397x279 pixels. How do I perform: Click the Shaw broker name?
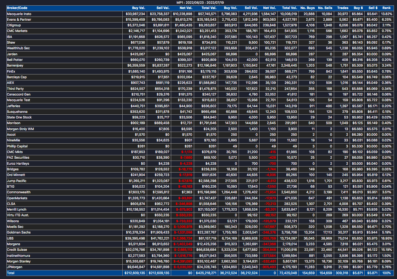point(11,42)
